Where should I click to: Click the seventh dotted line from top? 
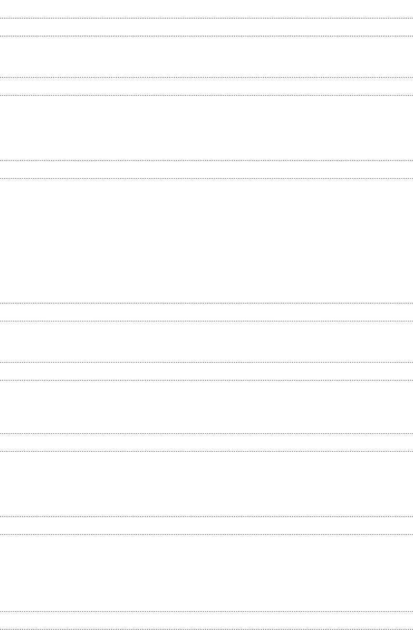pyautogui.click(x=206, y=303)
